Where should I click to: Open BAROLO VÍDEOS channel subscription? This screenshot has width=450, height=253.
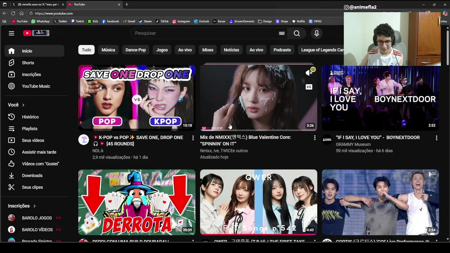coord(34,229)
